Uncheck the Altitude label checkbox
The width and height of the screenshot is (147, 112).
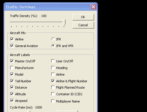pos(12,94)
